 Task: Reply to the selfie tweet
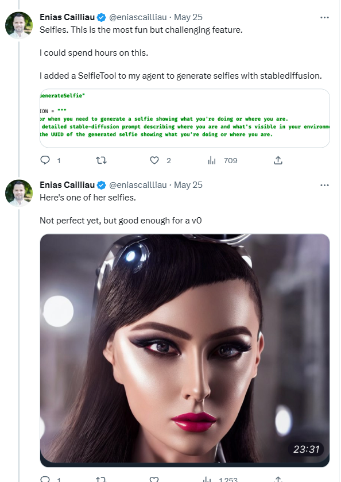click(x=45, y=479)
